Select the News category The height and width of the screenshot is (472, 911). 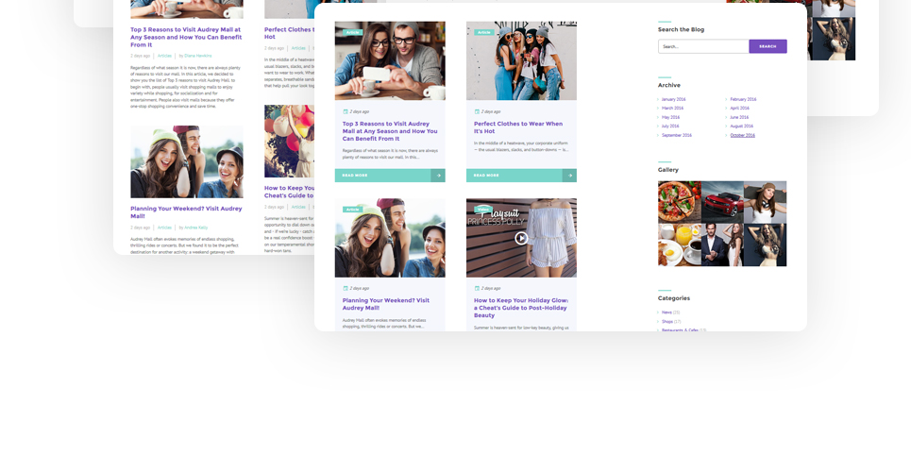tap(666, 312)
